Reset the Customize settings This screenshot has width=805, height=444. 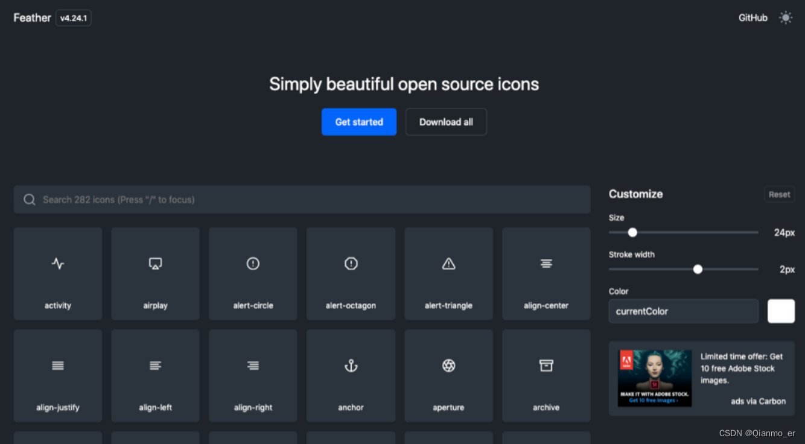pos(779,194)
